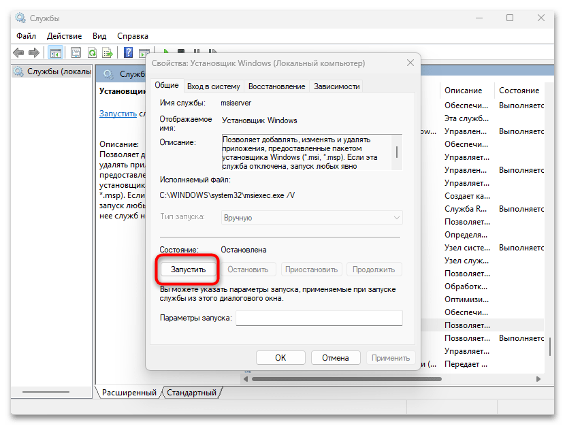Select the row described as Передает ...
This screenshot has height=426, width=565.
[466, 364]
